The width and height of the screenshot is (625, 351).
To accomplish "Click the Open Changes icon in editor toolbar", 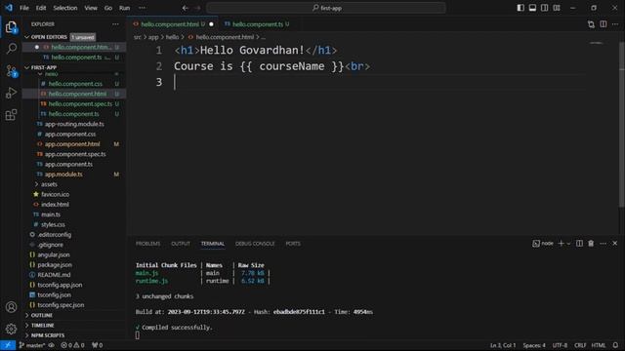I will [x=591, y=24].
